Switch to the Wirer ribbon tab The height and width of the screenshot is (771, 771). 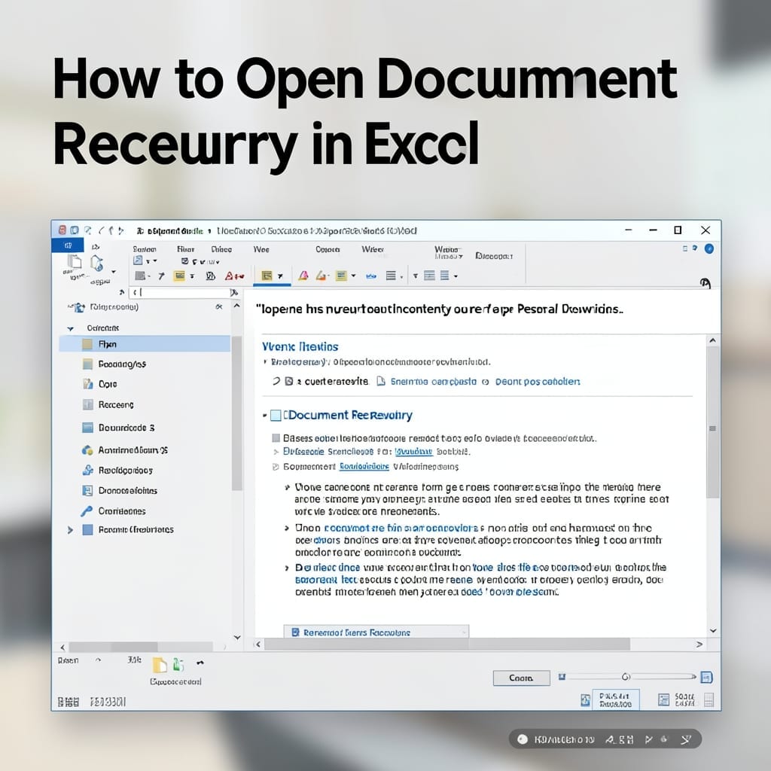coord(372,249)
